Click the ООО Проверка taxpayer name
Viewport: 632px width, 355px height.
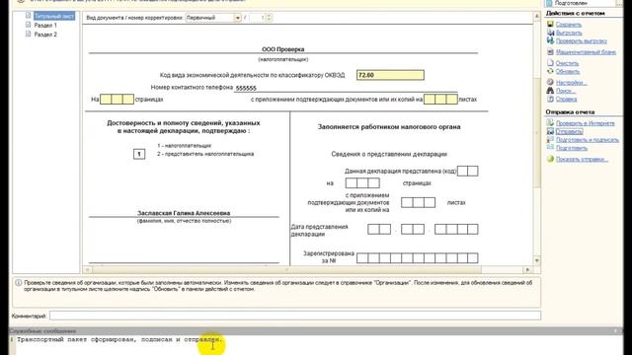pyautogui.click(x=283, y=49)
